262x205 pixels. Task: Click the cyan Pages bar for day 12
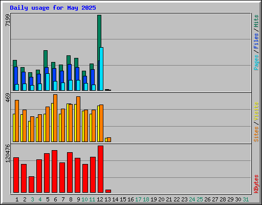point(101,69)
